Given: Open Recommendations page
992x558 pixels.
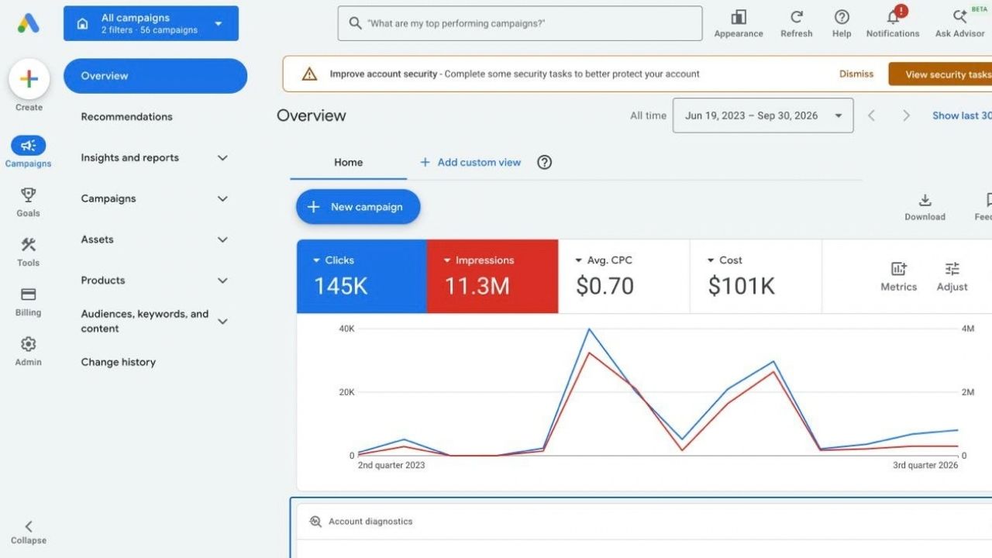Looking at the screenshot, I should [127, 117].
